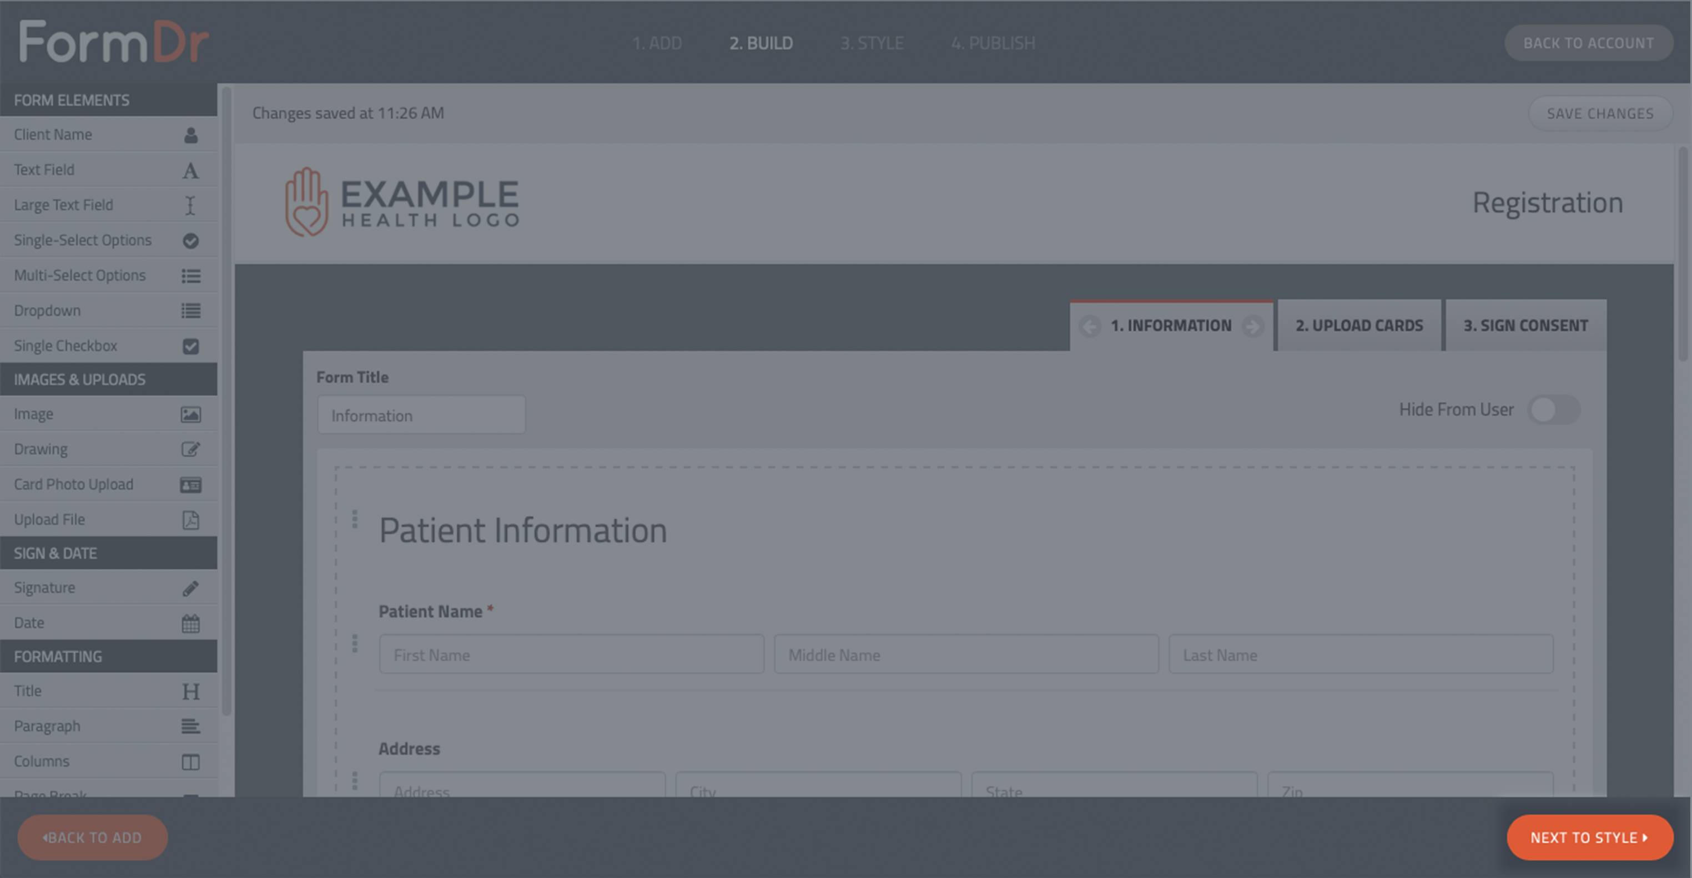Click the Form Title input field

click(421, 415)
